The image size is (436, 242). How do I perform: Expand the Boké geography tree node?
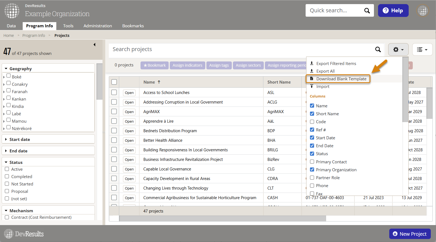click(x=4, y=77)
